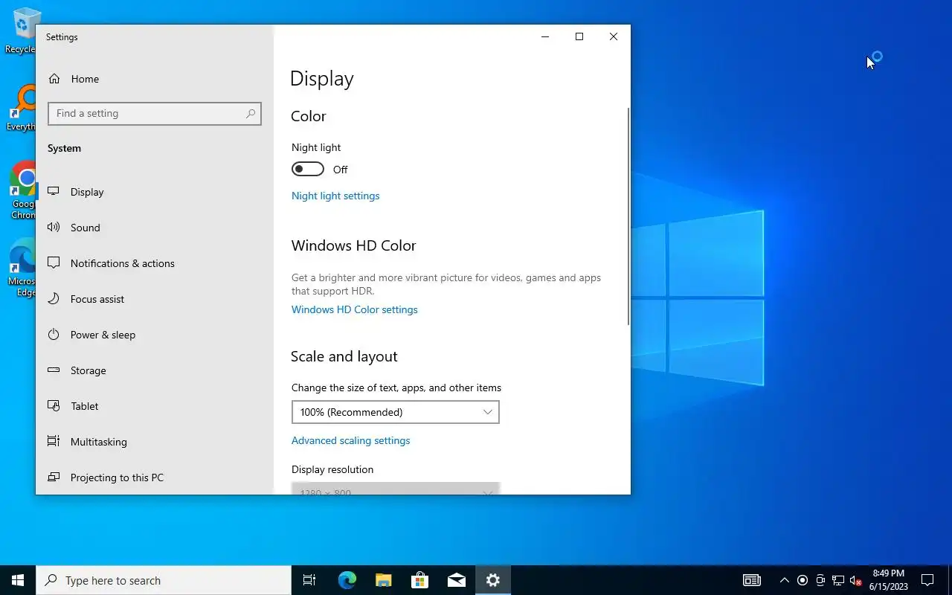Screen dimensions: 952x595
Task: Click the Storage drive icon
Action: click(54, 370)
